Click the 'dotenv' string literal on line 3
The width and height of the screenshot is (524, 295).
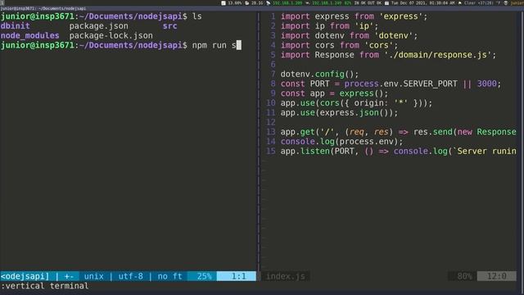[x=393, y=35]
